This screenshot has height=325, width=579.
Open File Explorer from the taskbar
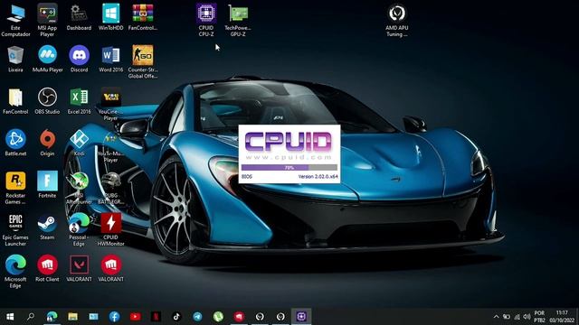click(72, 317)
